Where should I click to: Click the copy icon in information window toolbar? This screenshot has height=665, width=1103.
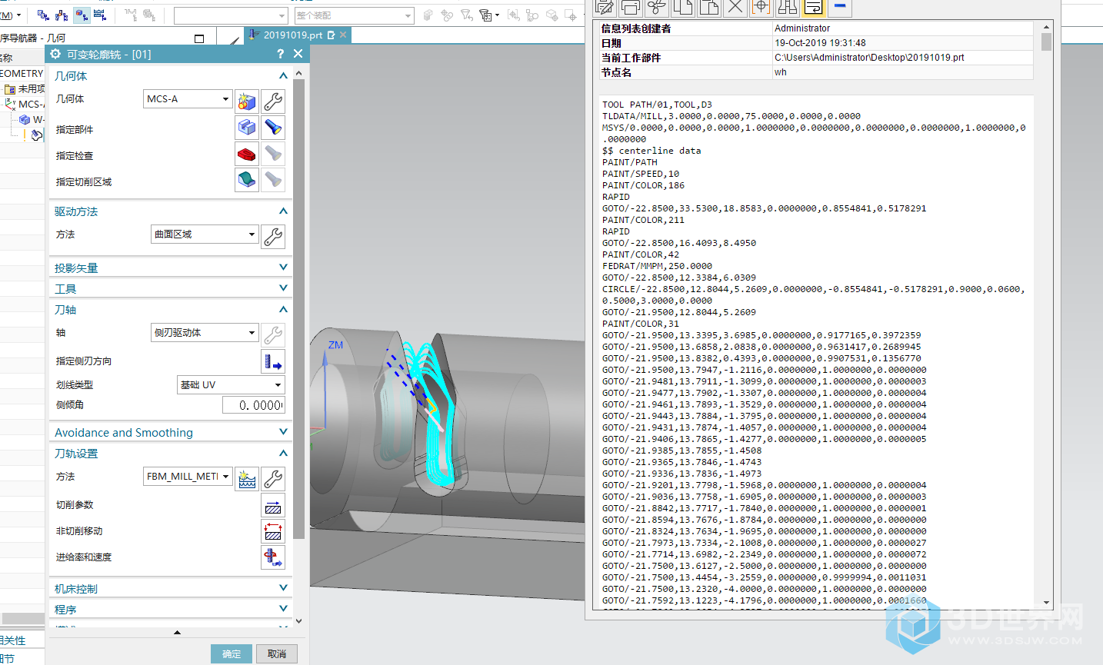point(683,7)
